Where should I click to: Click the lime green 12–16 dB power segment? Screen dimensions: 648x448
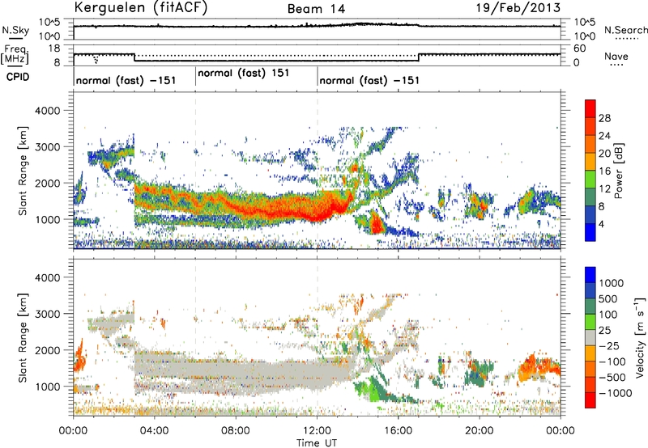pos(590,180)
